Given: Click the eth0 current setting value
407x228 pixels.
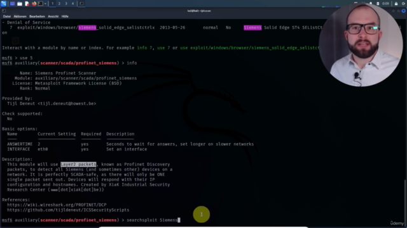Looking at the screenshot, I should pos(43,149).
